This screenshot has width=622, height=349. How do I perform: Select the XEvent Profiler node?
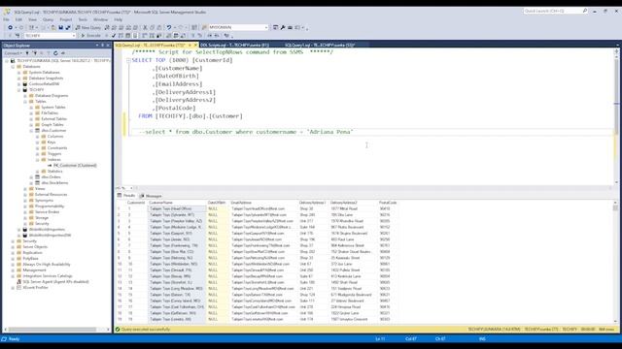coord(35,288)
